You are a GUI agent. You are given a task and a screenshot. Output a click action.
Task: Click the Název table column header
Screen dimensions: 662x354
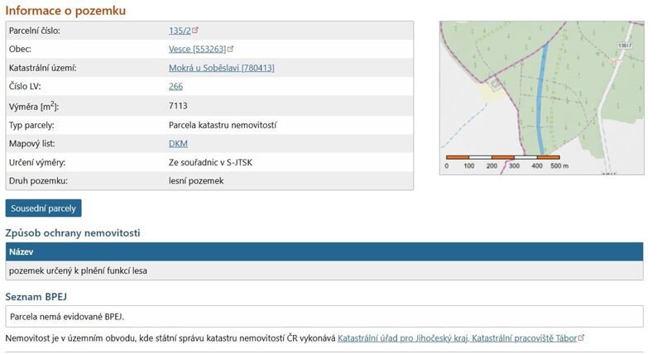coord(21,251)
